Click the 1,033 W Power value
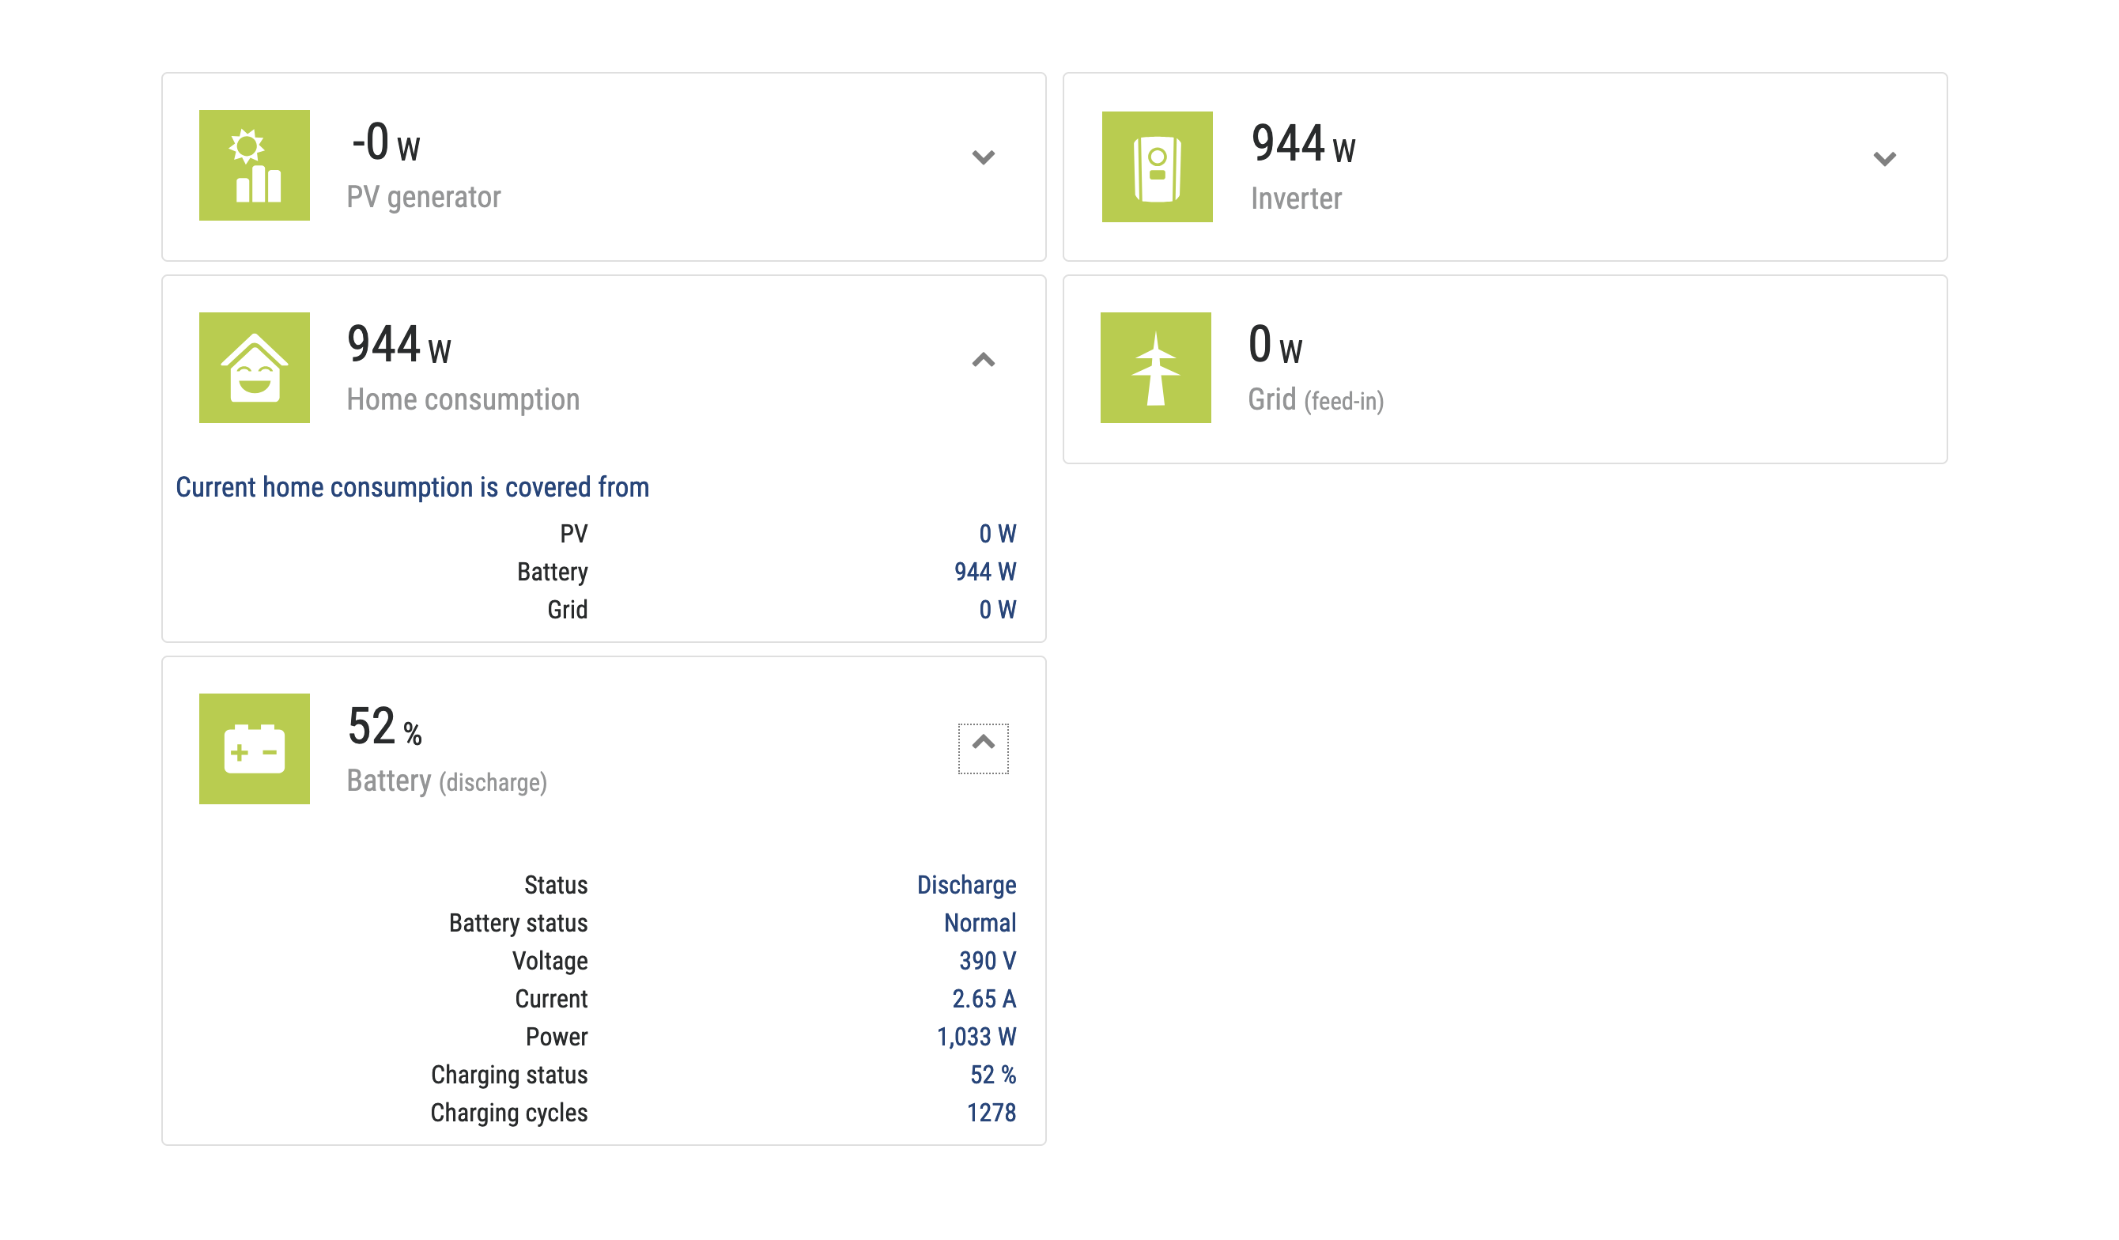Image resolution: width=2119 pixels, height=1240 pixels. 976,1038
